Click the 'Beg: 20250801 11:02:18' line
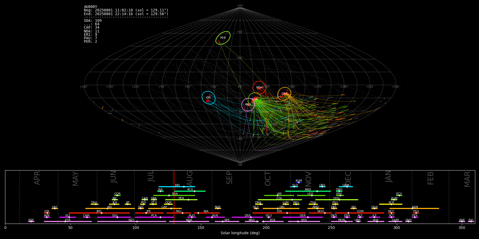 click(126, 10)
